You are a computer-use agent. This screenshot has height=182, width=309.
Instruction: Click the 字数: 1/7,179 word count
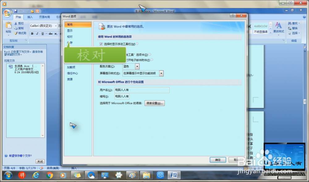tap(28, 168)
